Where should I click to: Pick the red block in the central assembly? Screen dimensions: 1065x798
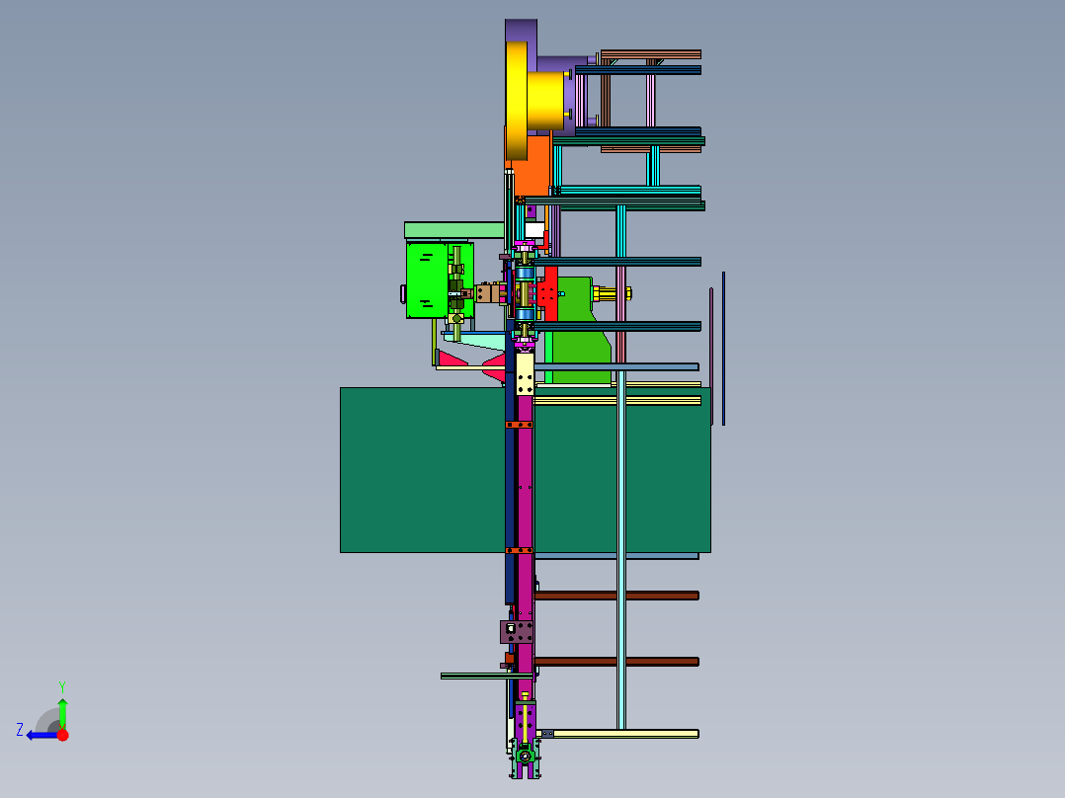(549, 293)
